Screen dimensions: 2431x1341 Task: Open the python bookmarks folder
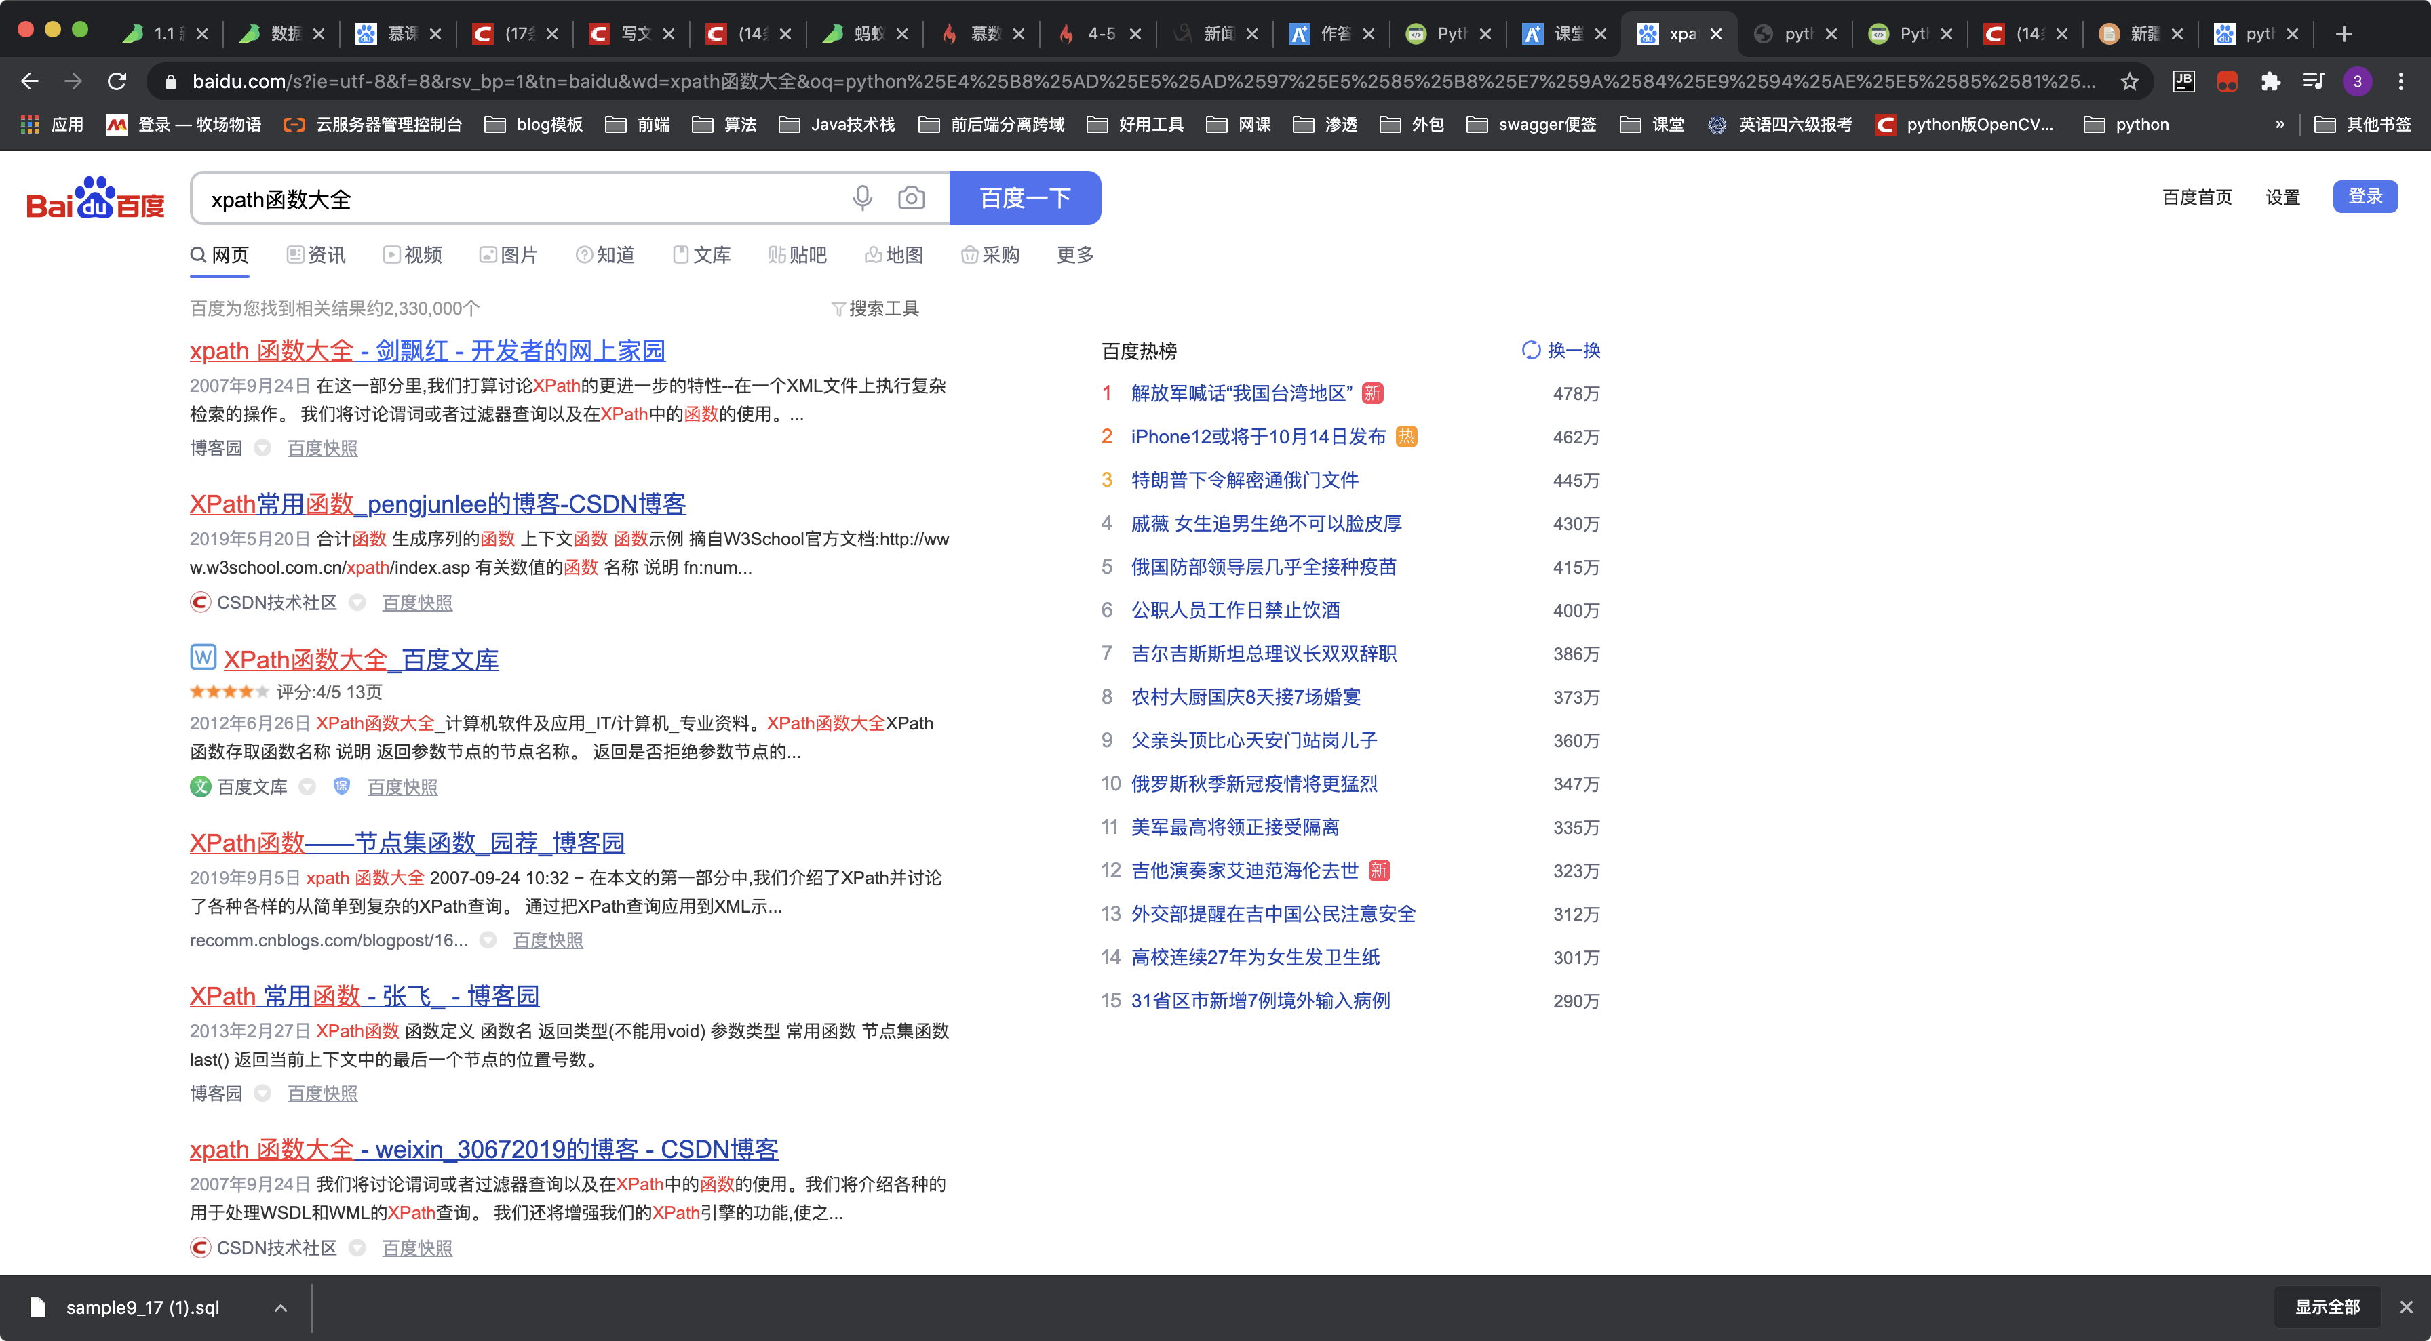click(2127, 125)
